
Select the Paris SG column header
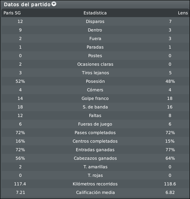pyautogui.click(x=12, y=13)
